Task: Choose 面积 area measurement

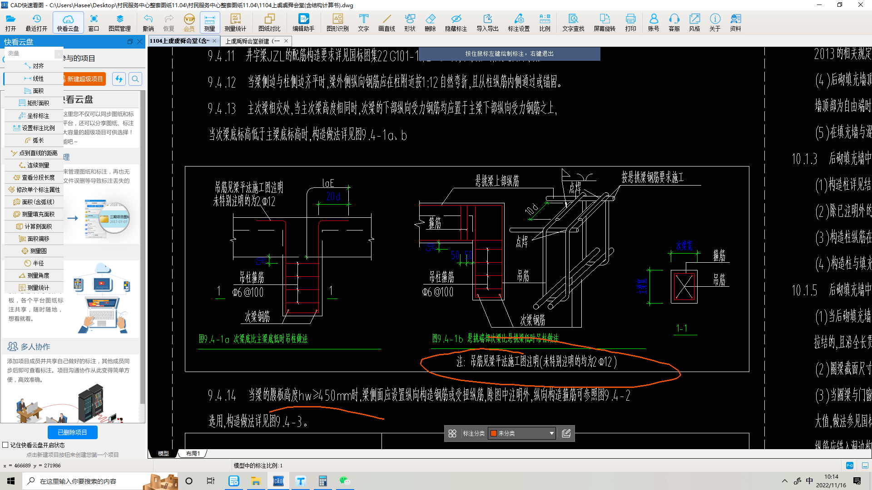Action: tap(34, 91)
